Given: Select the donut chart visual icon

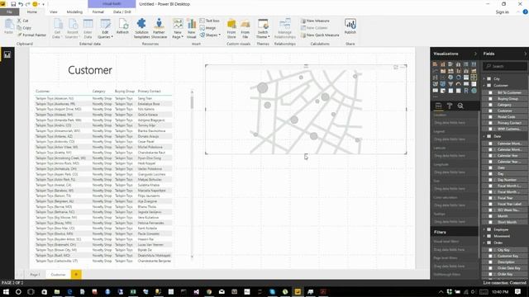Looking at the screenshot, I should coord(458,78).
